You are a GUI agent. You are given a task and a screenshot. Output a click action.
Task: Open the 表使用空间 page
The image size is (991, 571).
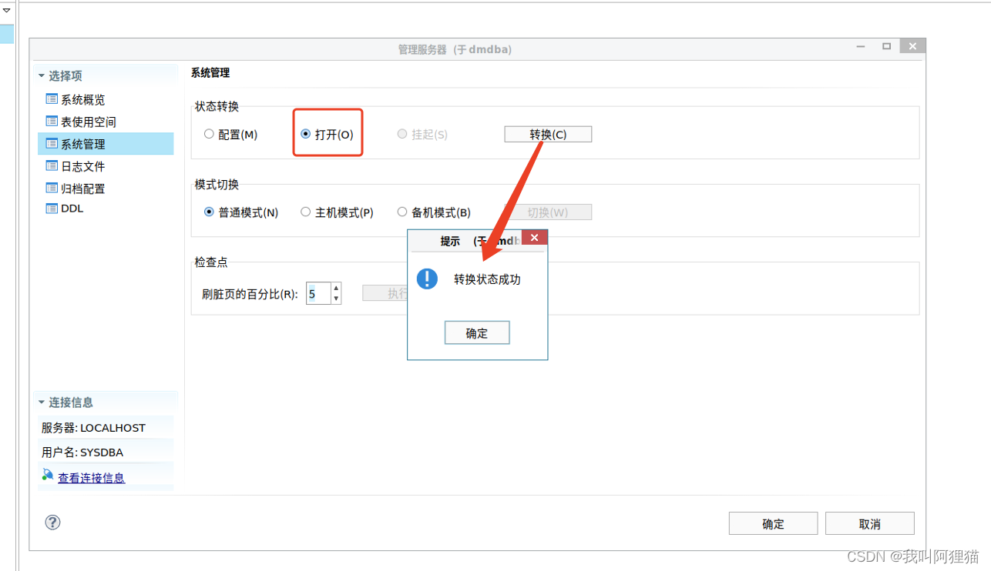(x=89, y=122)
